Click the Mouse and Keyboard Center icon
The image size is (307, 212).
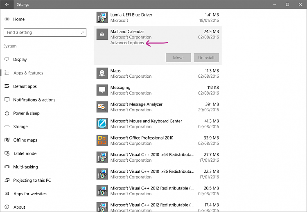point(102,124)
